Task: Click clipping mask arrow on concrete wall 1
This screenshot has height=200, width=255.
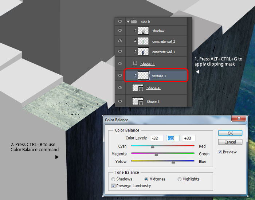Action: coord(135,51)
